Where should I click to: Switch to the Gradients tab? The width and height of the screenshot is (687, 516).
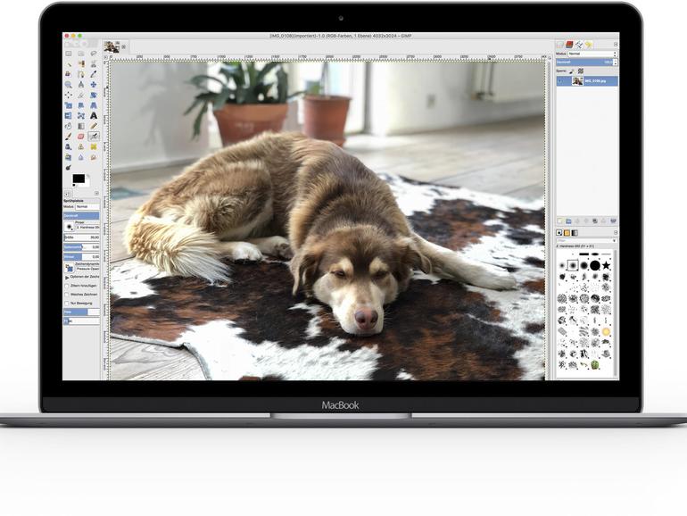pos(575,233)
